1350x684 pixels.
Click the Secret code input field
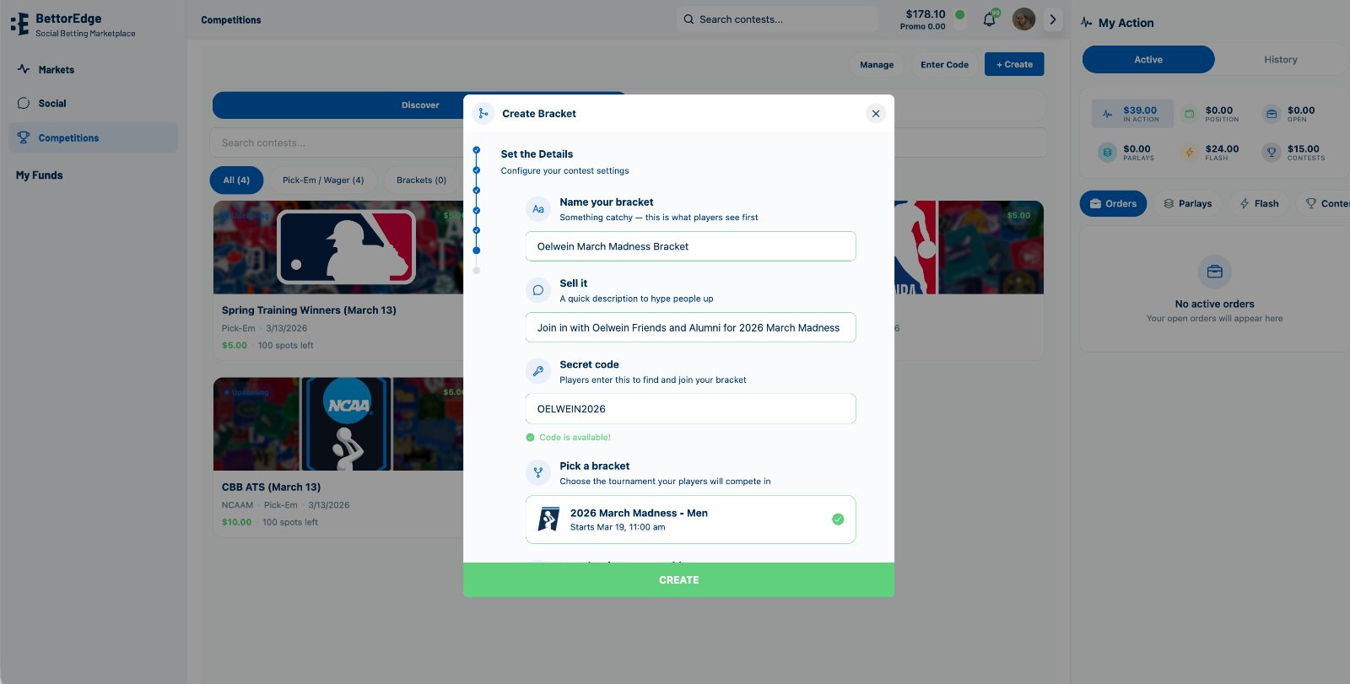[x=690, y=409]
